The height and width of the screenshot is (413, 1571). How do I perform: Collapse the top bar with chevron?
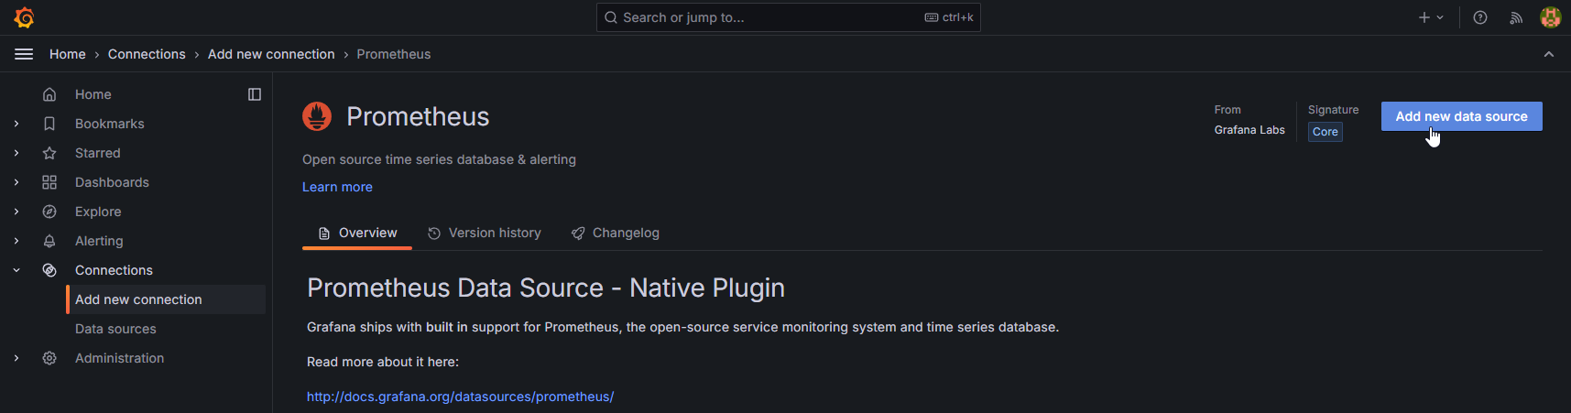[x=1548, y=54]
